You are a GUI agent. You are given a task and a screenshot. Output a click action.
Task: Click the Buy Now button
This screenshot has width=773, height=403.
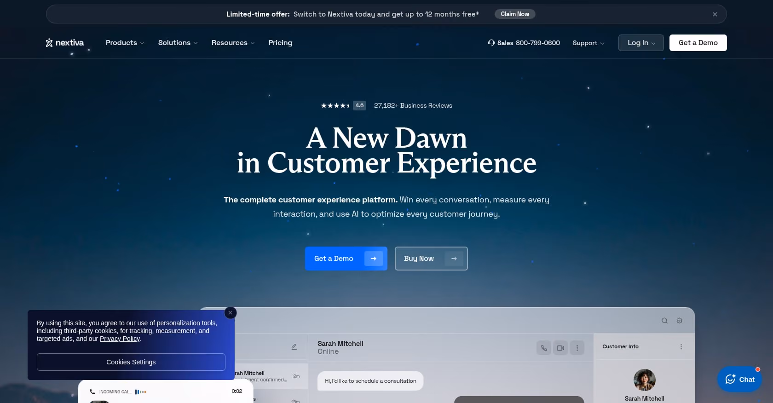click(x=431, y=259)
